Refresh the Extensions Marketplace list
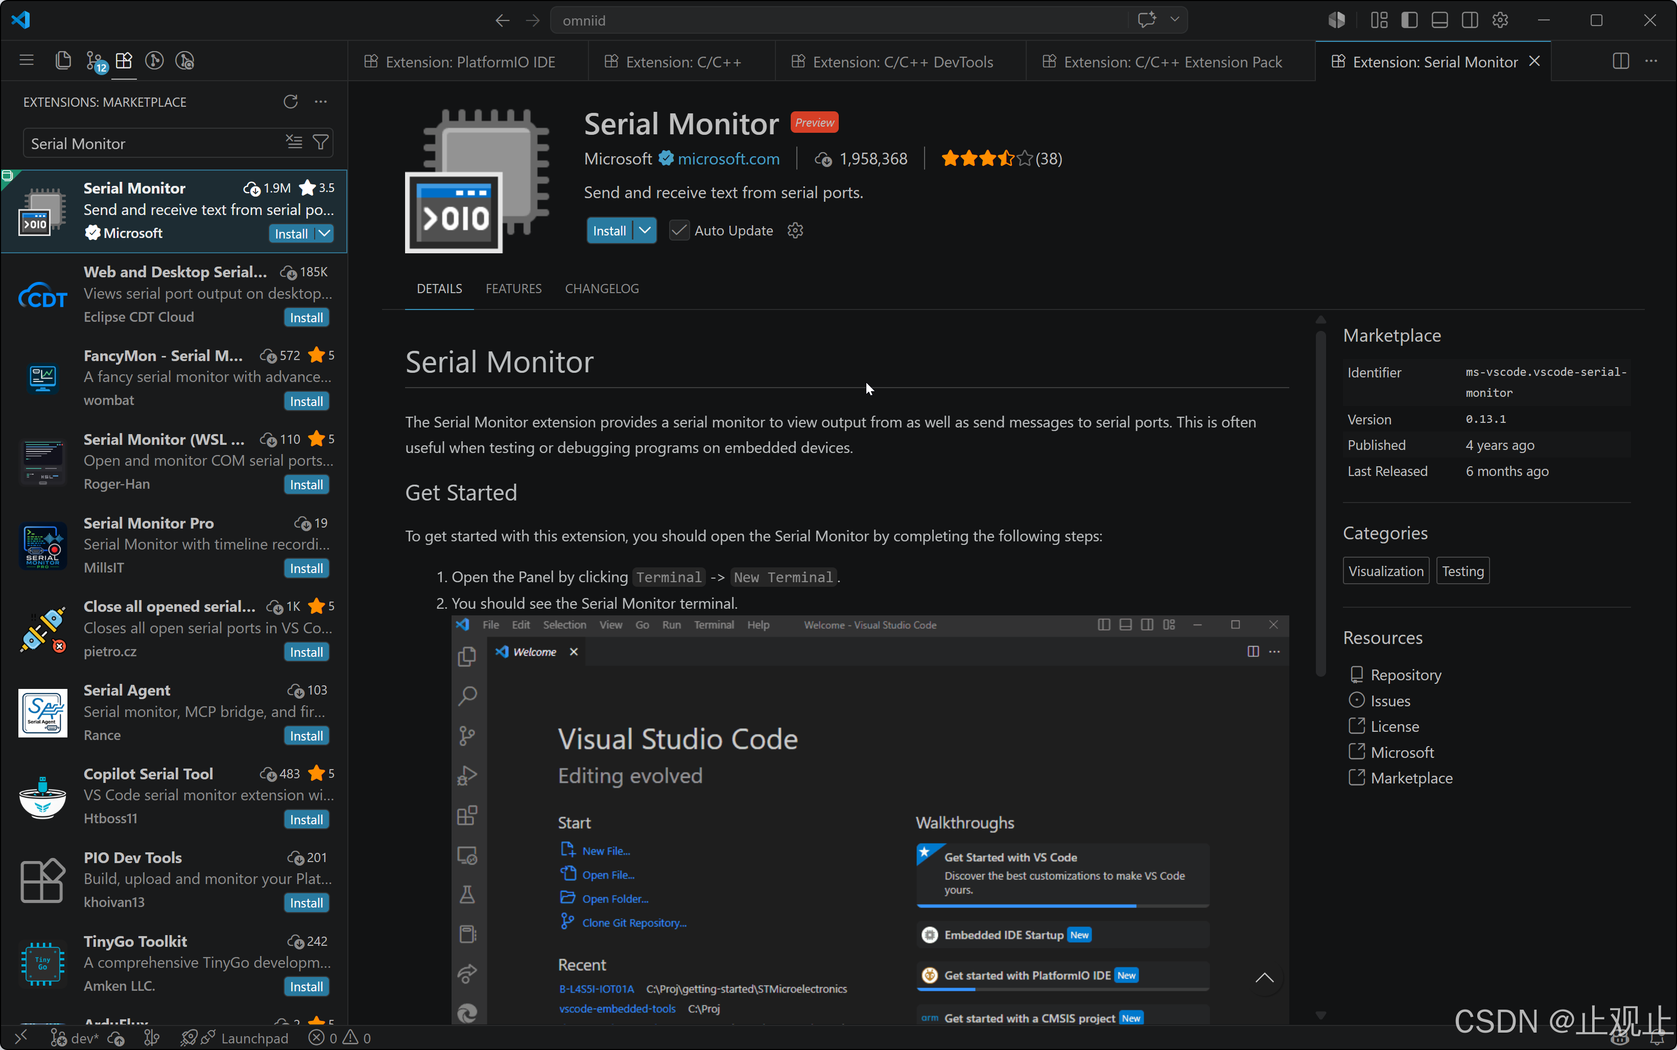1677x1050 pixels. click(290, 102)
